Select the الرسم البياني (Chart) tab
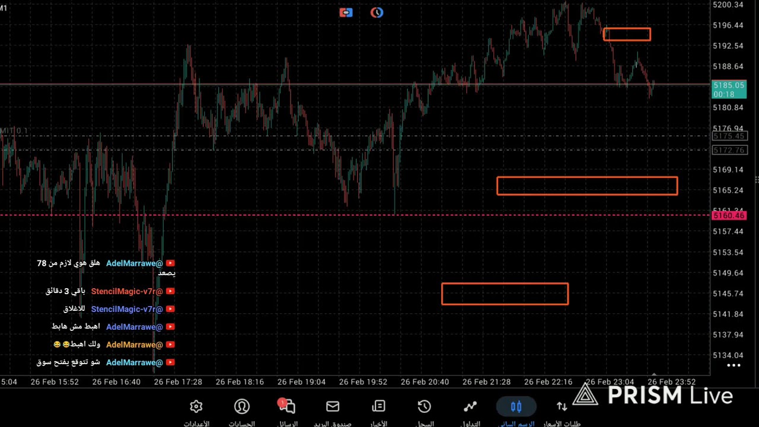The height and width of the screenshot is (427, 759). click(516, 413)
